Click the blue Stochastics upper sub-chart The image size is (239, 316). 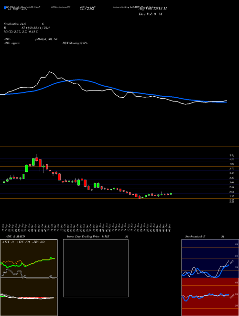click(x=210, y=259)
